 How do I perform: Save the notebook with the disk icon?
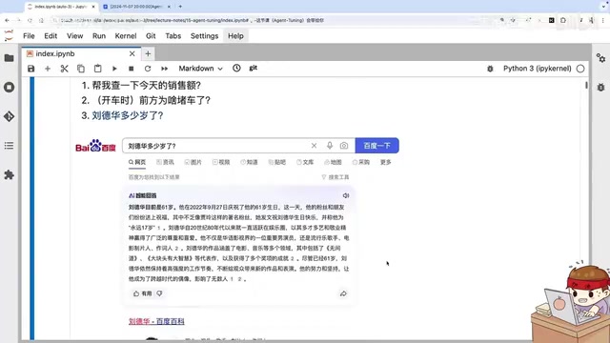(31, 69)
